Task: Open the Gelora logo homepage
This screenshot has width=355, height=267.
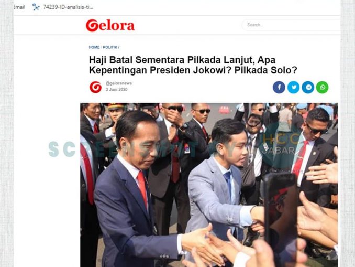Action: tap(110, 25)
